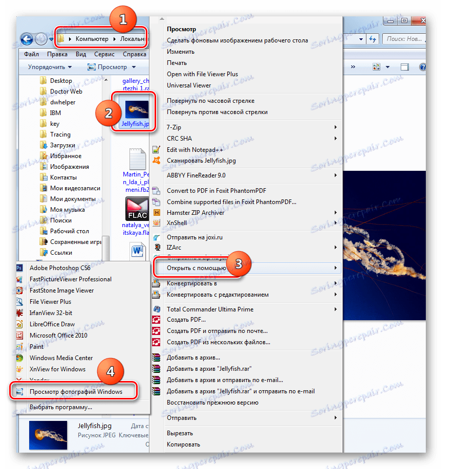Open the Сервис menu
The width and height of the screenshot is (456, 469).
[104, 54]
